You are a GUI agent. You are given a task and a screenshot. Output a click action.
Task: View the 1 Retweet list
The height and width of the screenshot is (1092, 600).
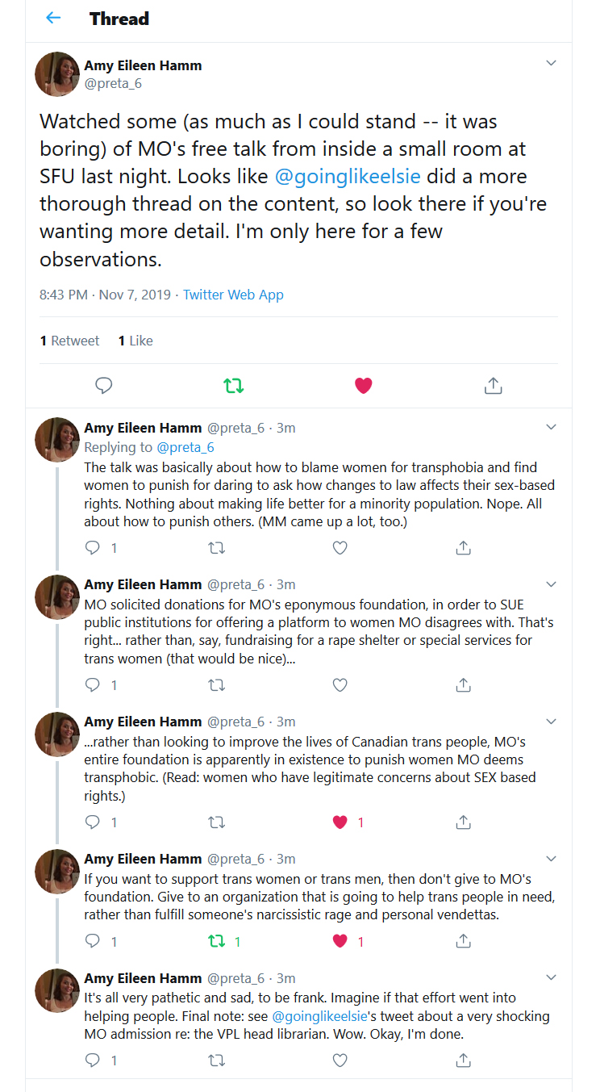tap(69, 341)
